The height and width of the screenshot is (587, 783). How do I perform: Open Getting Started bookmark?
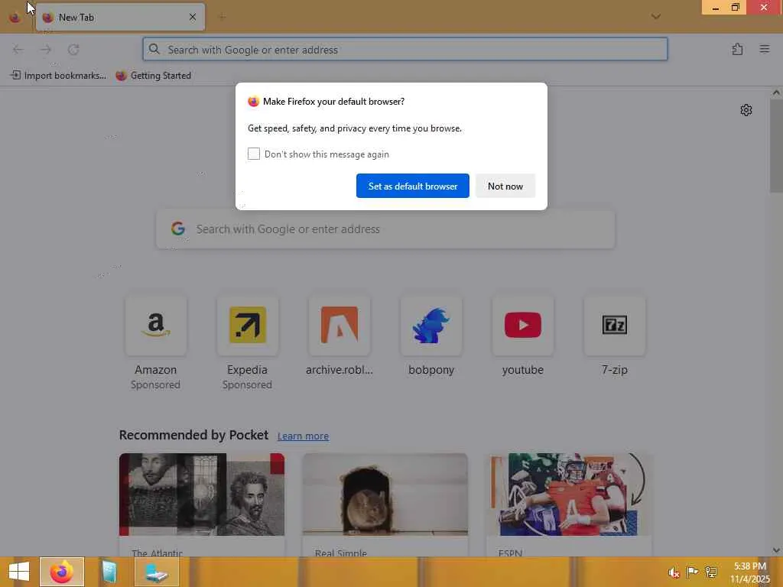tap(153, 76)
